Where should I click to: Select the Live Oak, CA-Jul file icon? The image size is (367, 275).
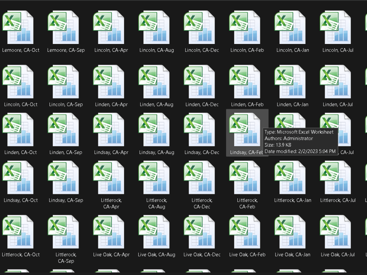[336, 232]
